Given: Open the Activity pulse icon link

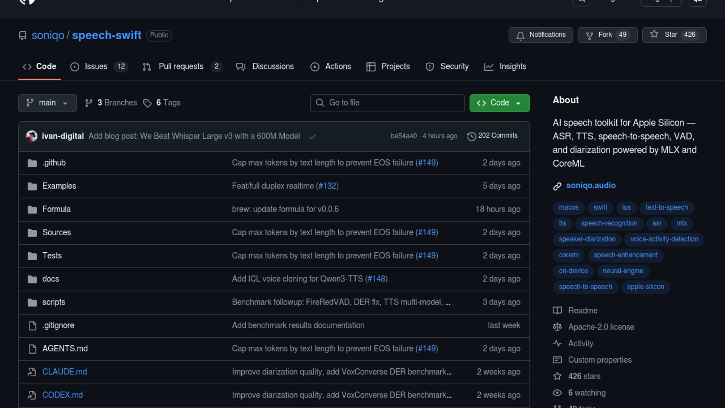Looking at the screenshot, I should click(557, 343).
